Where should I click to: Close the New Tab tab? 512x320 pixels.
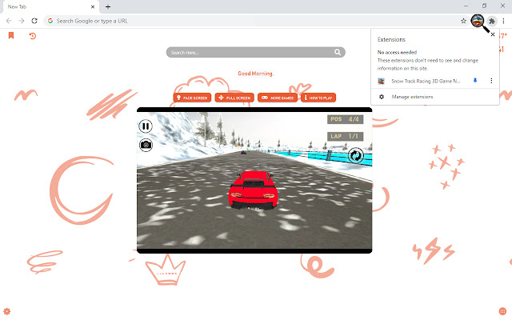pos(93,6)
